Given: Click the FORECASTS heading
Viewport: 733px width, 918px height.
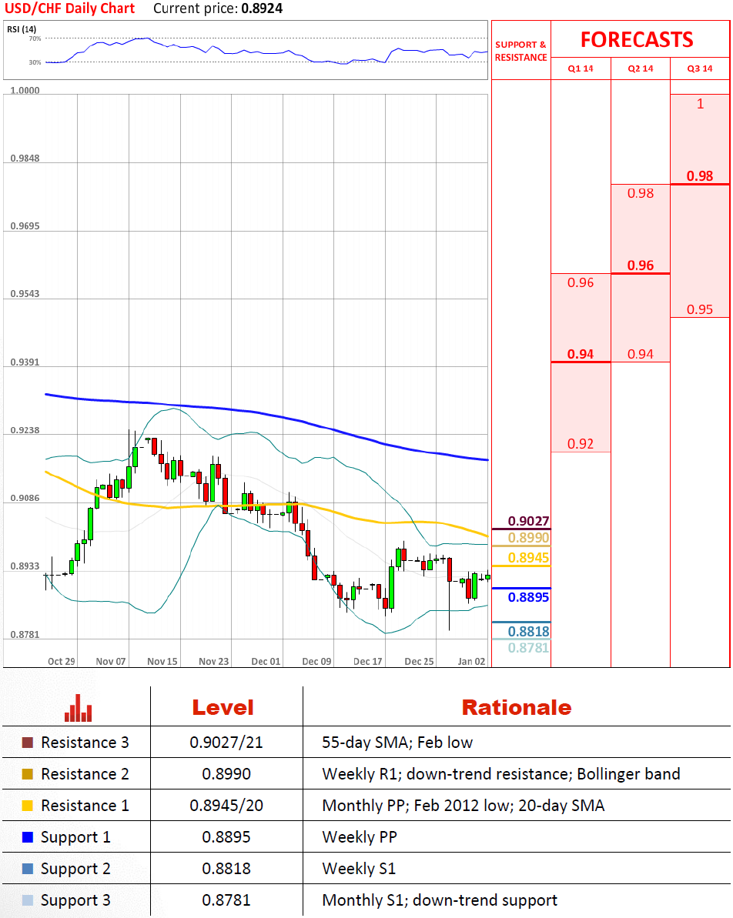Looking at the screenshot, I should point(637,39).
